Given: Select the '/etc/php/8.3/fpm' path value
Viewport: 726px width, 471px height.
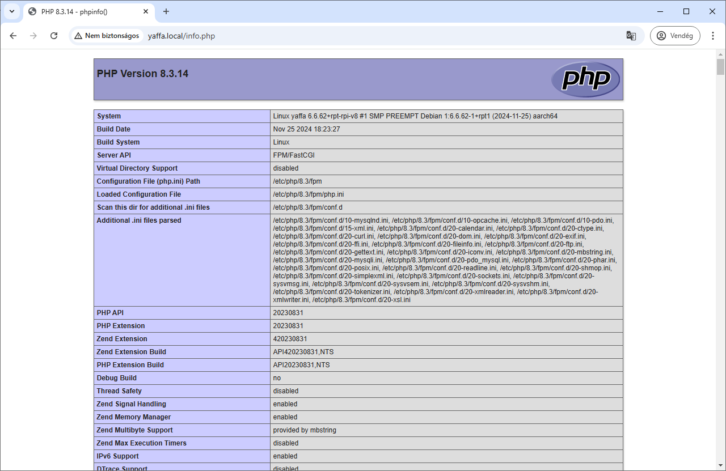Looking at the screenshot, I should 297,181.
